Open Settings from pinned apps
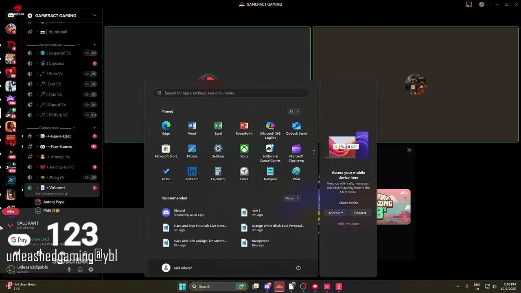The width and height of the screenshot is (521, 293). (x=218, y=151)
